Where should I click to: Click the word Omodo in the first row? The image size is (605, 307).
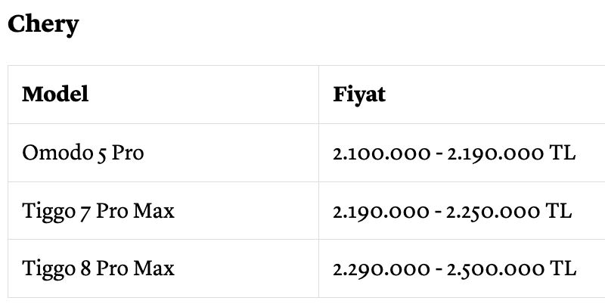[57, 153]
